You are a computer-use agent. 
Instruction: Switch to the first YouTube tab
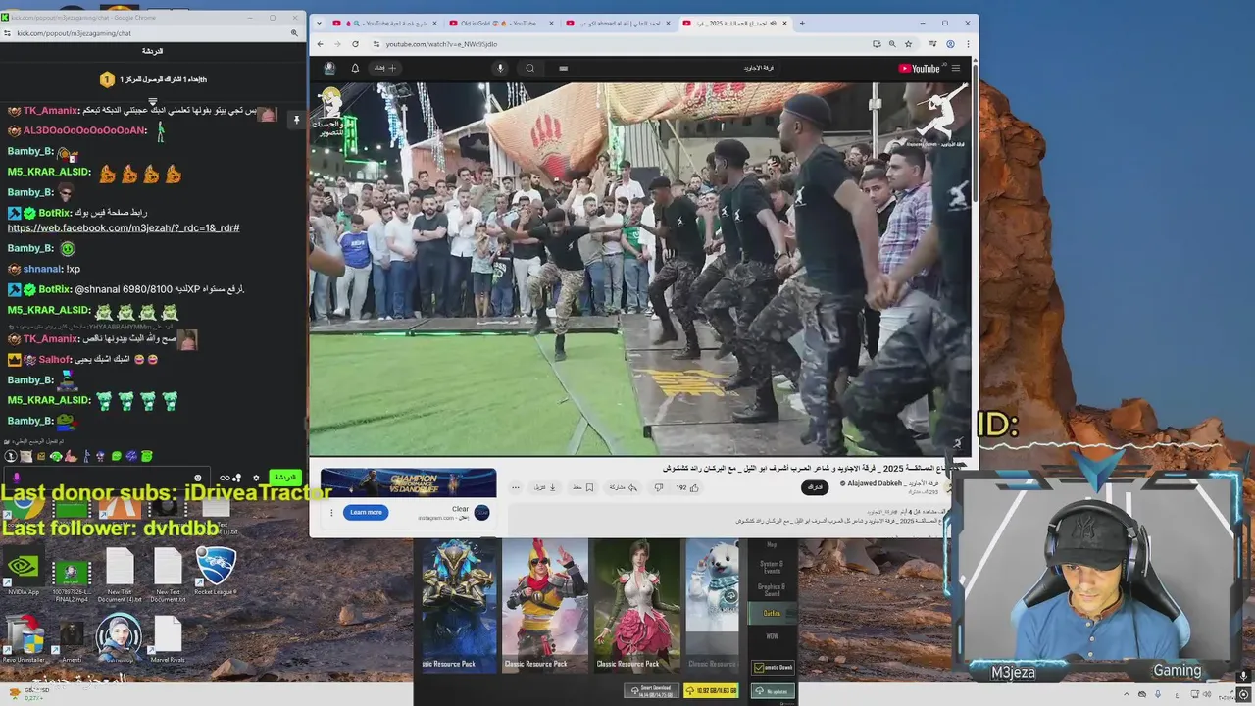(x=384, y=23)
